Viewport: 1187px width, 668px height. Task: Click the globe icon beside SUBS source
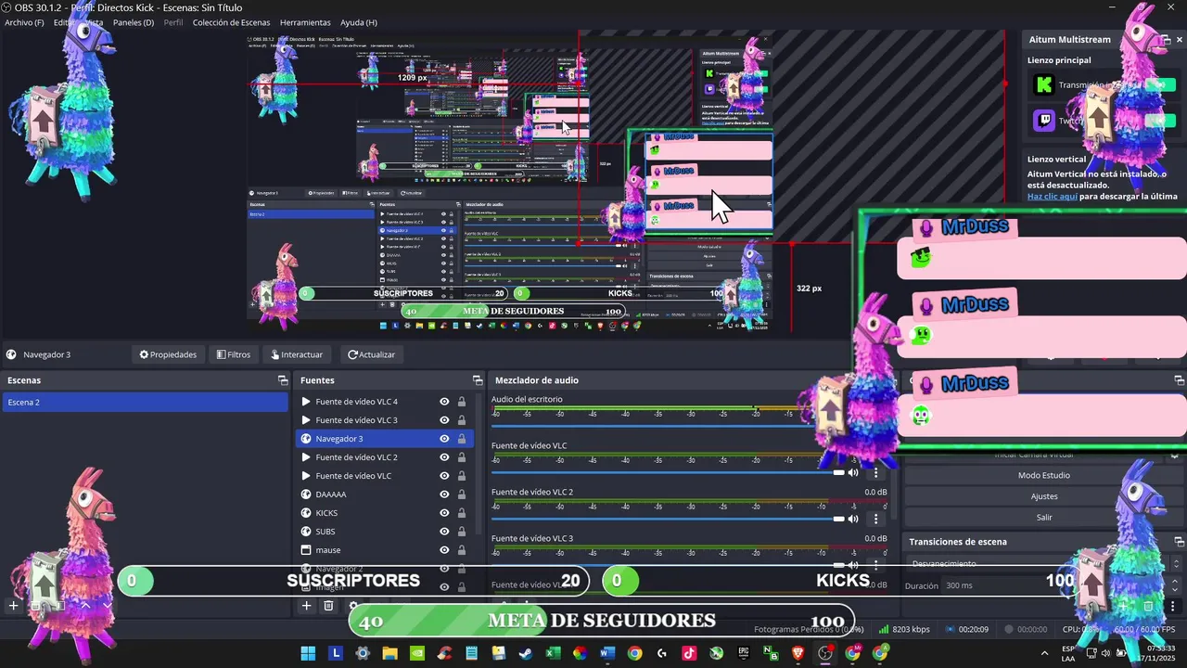pos(306,532)
